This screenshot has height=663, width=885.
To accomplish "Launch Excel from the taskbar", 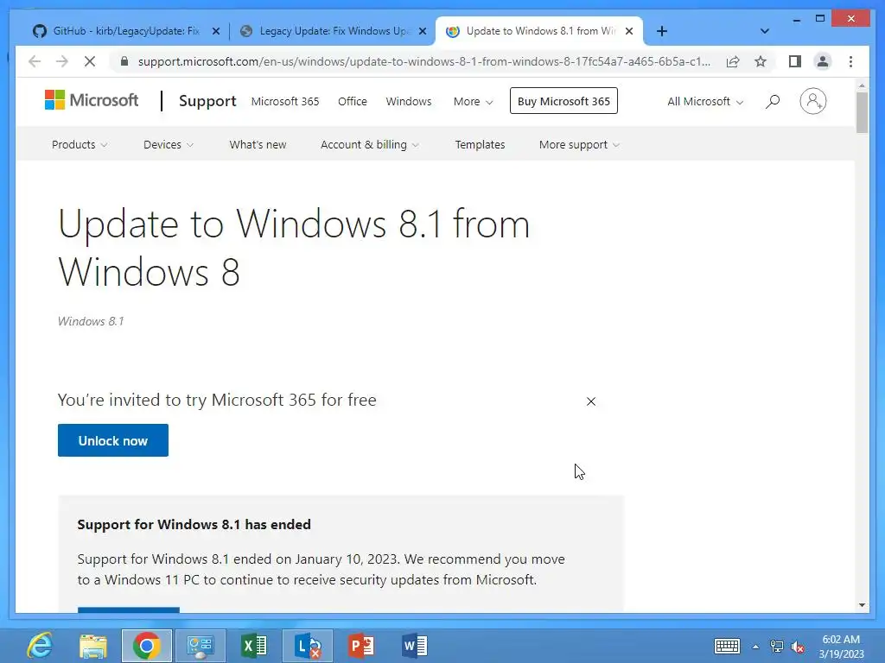I will coord(253,646).
